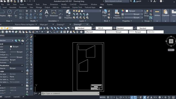The image size is (176, 99).
Task: Expand the Annotation panel flyout
Action: pyautogui.click(x=53, y=21)
